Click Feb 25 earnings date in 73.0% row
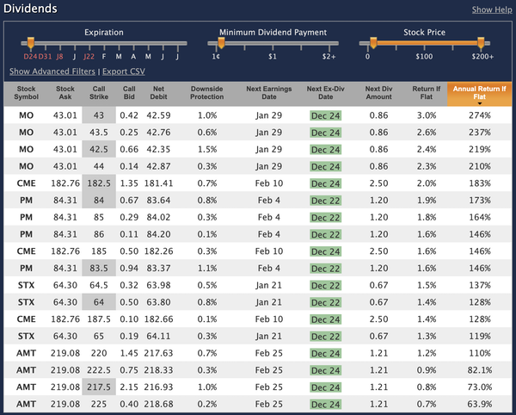 269,387
